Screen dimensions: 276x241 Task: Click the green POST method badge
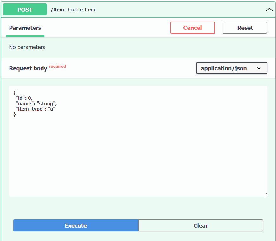[25, 10]
